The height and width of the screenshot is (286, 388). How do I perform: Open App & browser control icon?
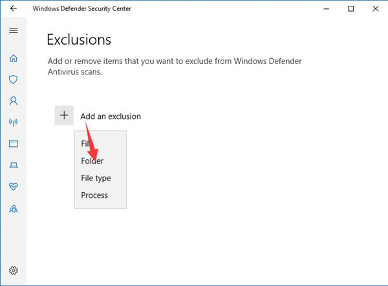tap(14, 144)
